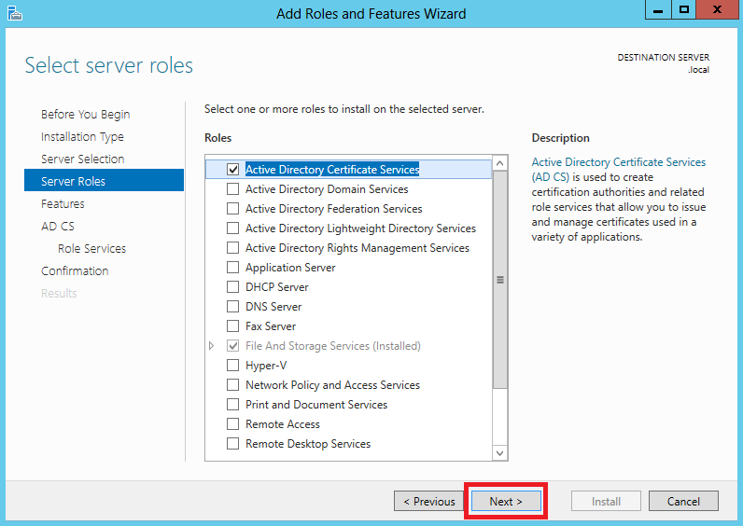Viewport: 743px width, 526px height.
Task: Expand File And Storage Services node
Action: coord(211,346)
